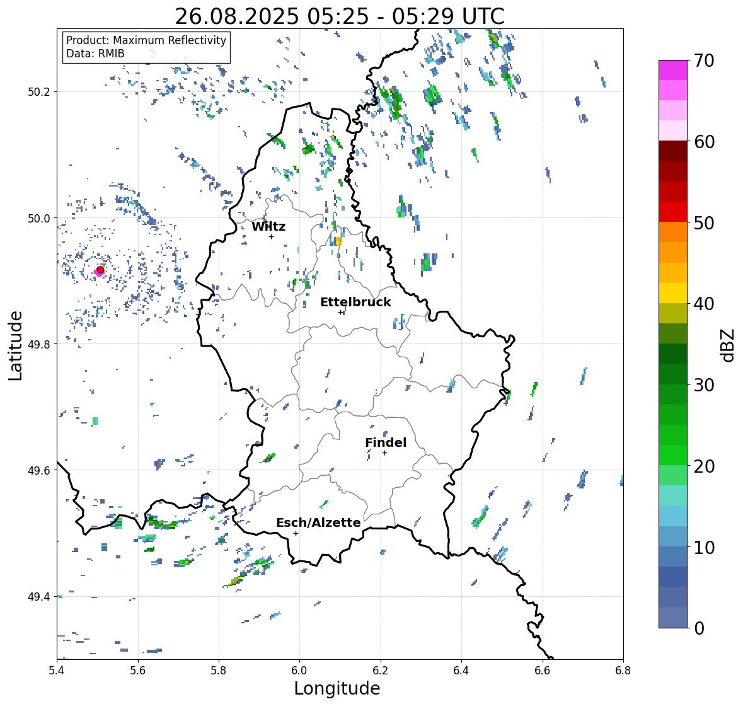Click the 50 tick label on colorbar
The image size is (743, 704).
[704, 222]
